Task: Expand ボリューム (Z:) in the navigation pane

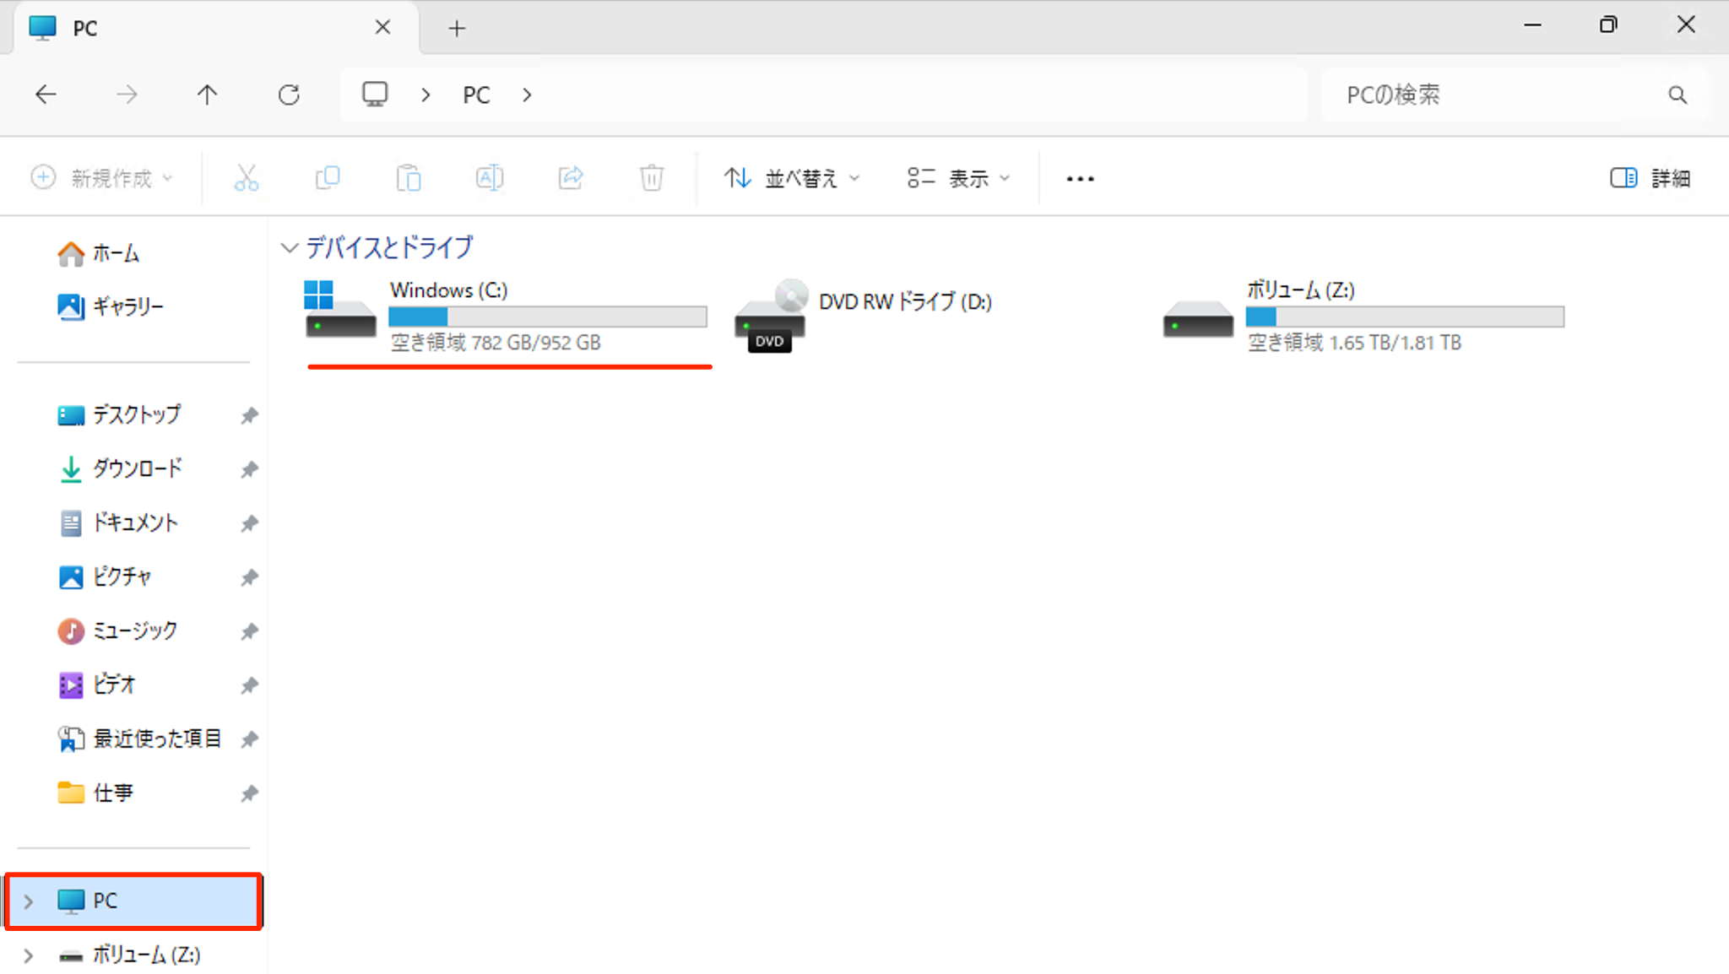Action: tap(28, 955)
